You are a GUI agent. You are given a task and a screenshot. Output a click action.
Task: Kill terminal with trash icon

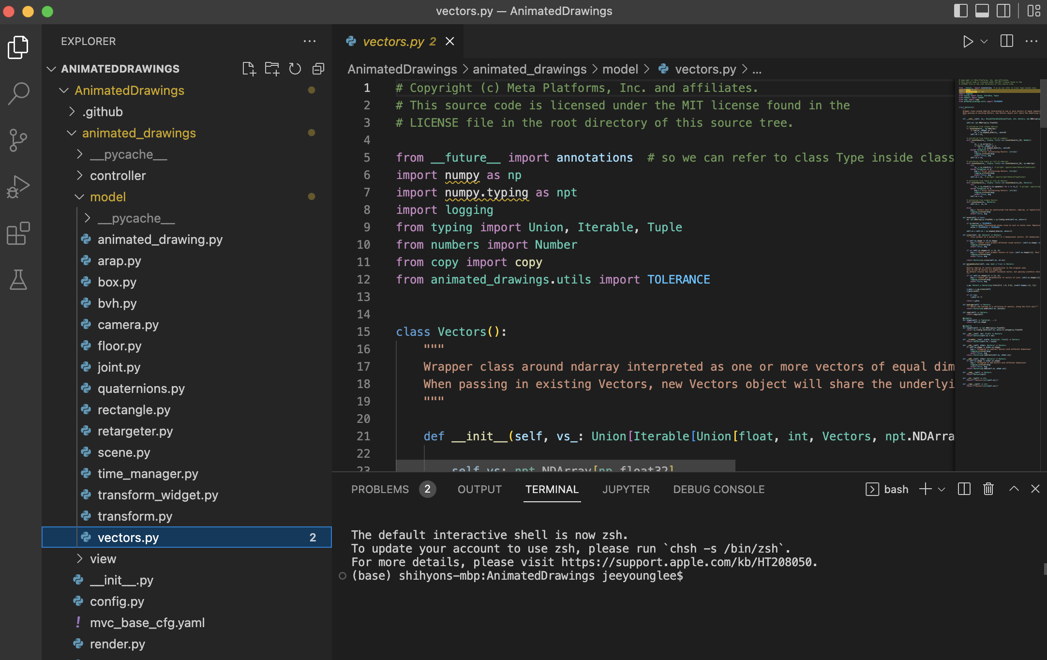(x=988, y=489)
